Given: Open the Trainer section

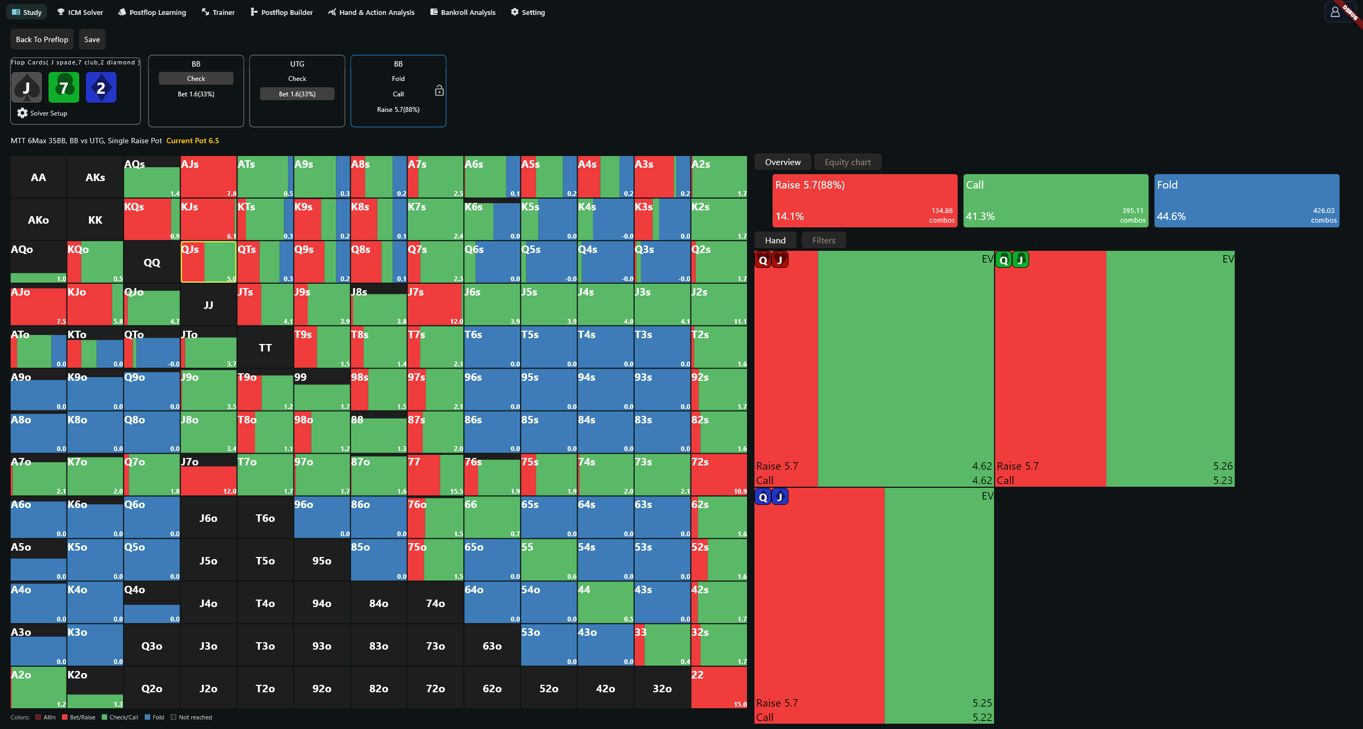Looking at the screenshot, I should pos(218,12).
